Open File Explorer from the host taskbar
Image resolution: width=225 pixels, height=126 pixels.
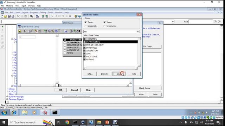(99, 122)
